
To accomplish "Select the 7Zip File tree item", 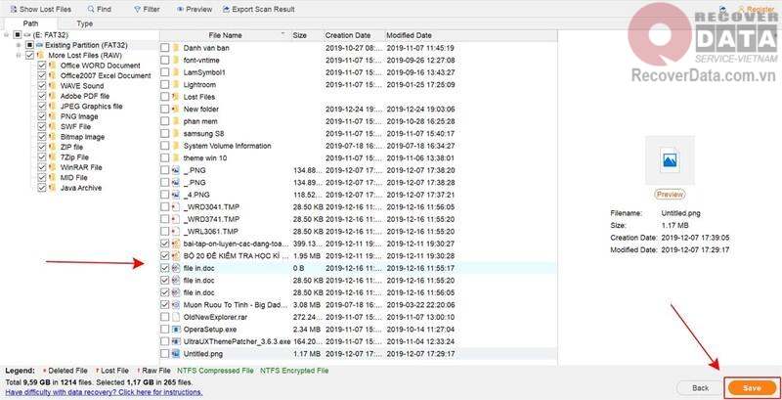I will [x=74, y=157].
